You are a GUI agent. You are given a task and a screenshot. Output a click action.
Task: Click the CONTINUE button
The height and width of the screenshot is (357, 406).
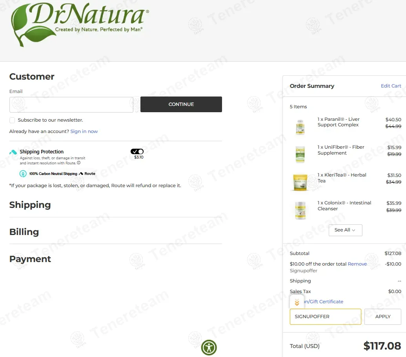tap(181, 104)
